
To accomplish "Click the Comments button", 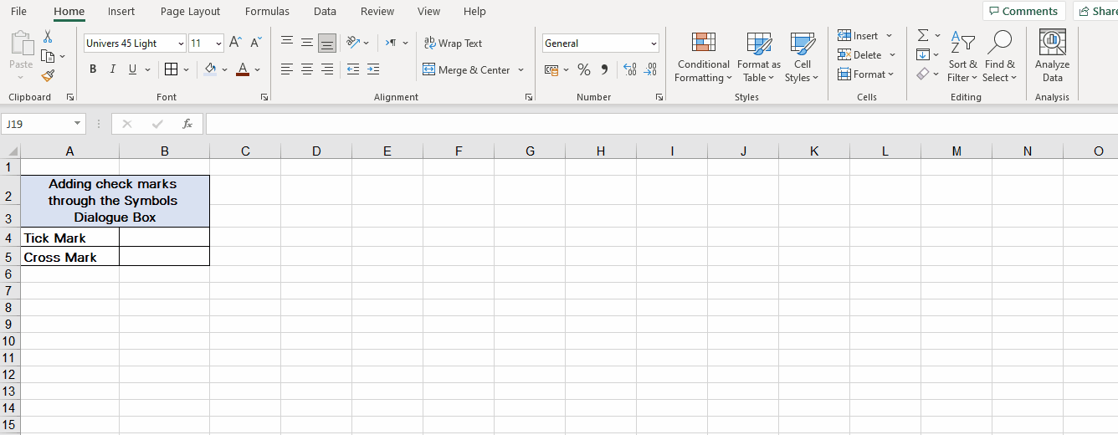I will [1023, 11].
